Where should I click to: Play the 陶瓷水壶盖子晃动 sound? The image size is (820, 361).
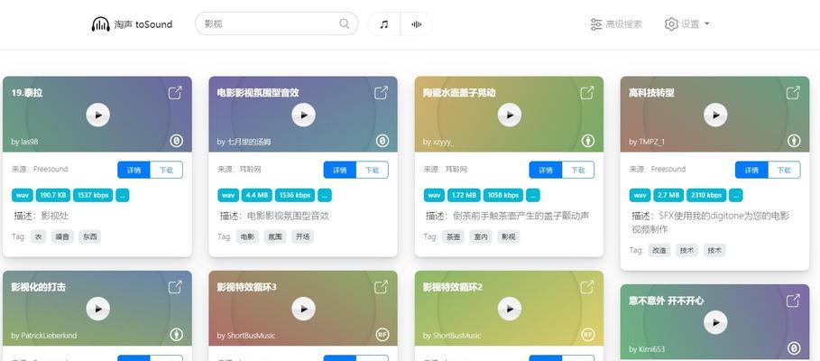click(510, 115)
